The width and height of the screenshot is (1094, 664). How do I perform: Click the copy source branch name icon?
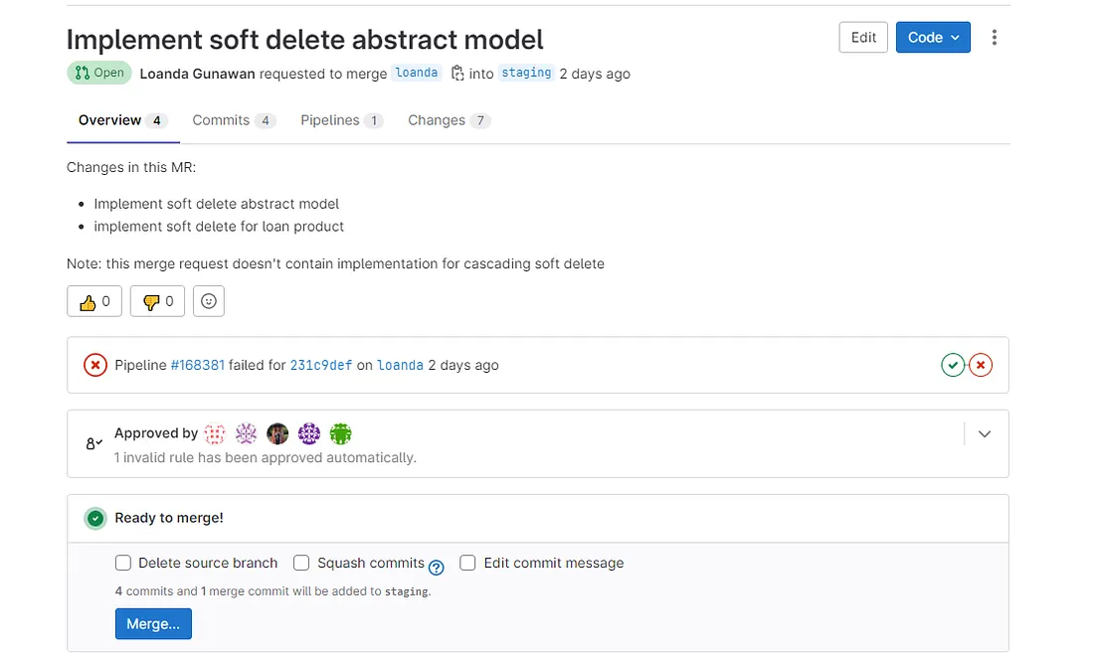456,73
